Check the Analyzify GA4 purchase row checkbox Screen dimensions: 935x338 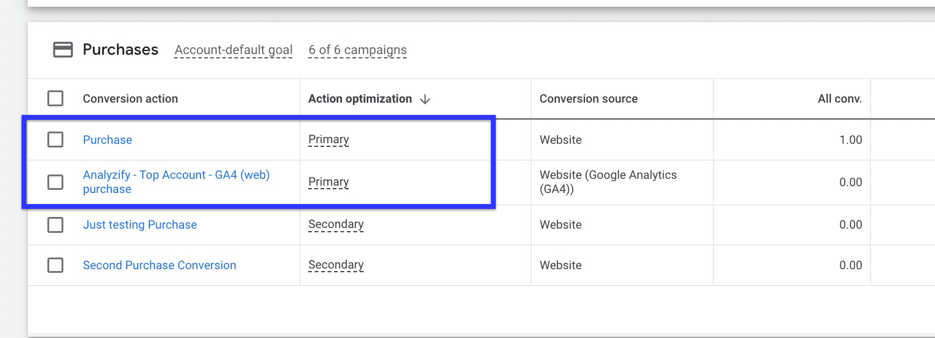click(x=55, y=182)
